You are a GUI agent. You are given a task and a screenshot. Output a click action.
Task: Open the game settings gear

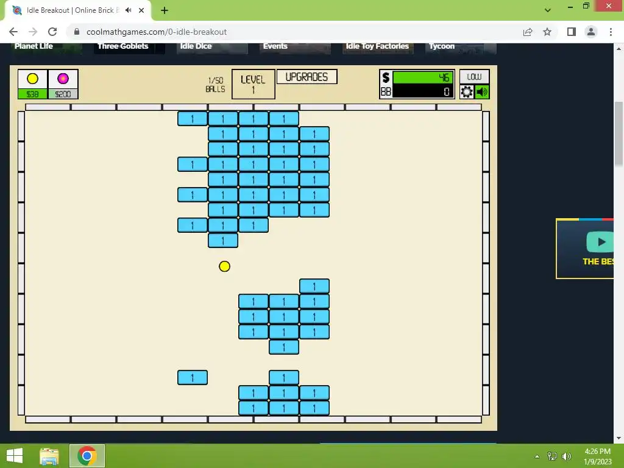pyautogui.click(x=466, y=92)
